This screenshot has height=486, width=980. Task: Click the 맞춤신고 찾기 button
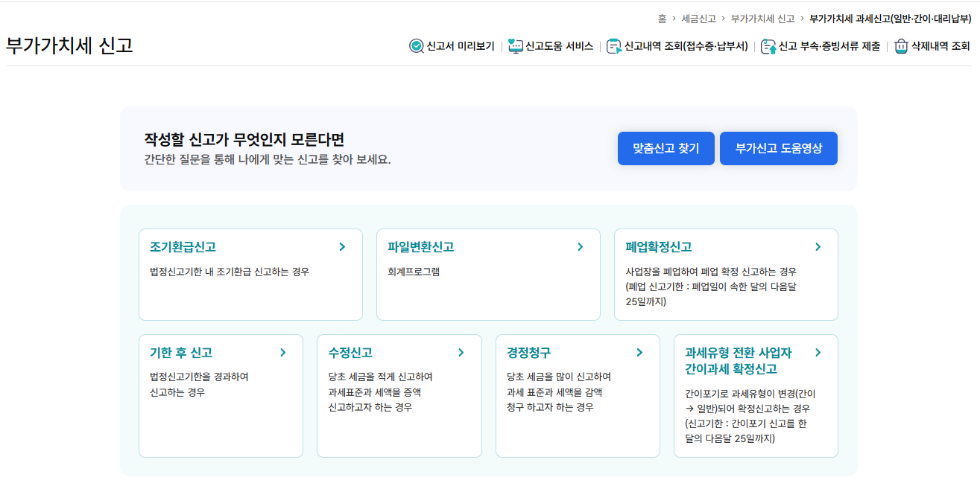pos(666,148)
